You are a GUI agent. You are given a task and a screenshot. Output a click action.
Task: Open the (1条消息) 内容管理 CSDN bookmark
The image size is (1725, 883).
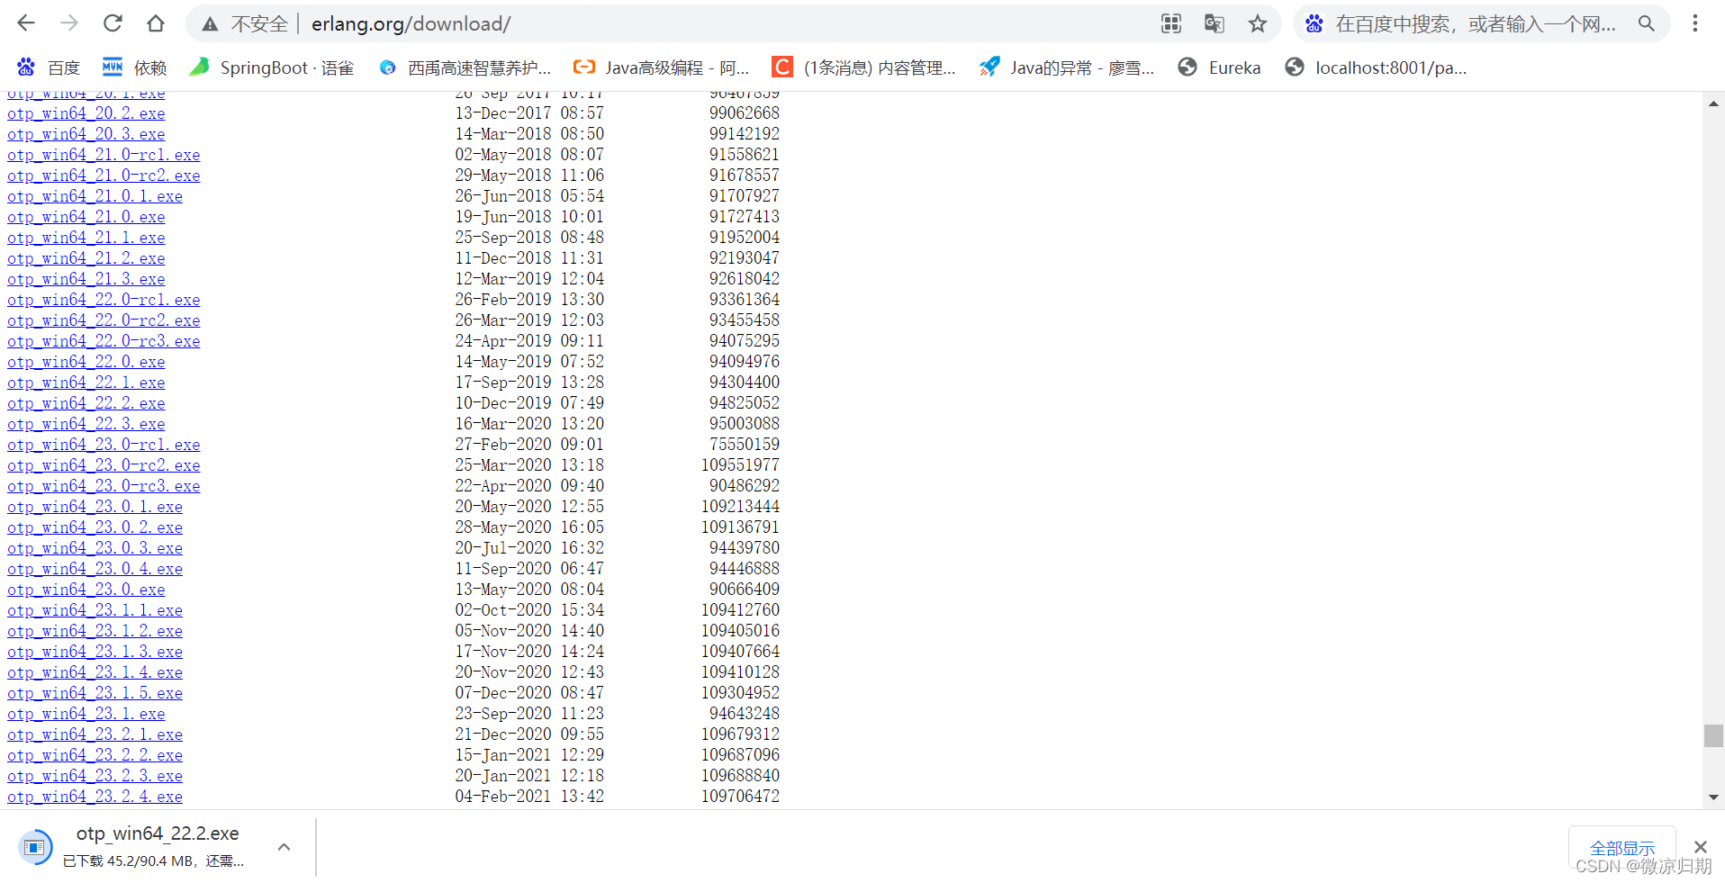[x=864, y=68]
